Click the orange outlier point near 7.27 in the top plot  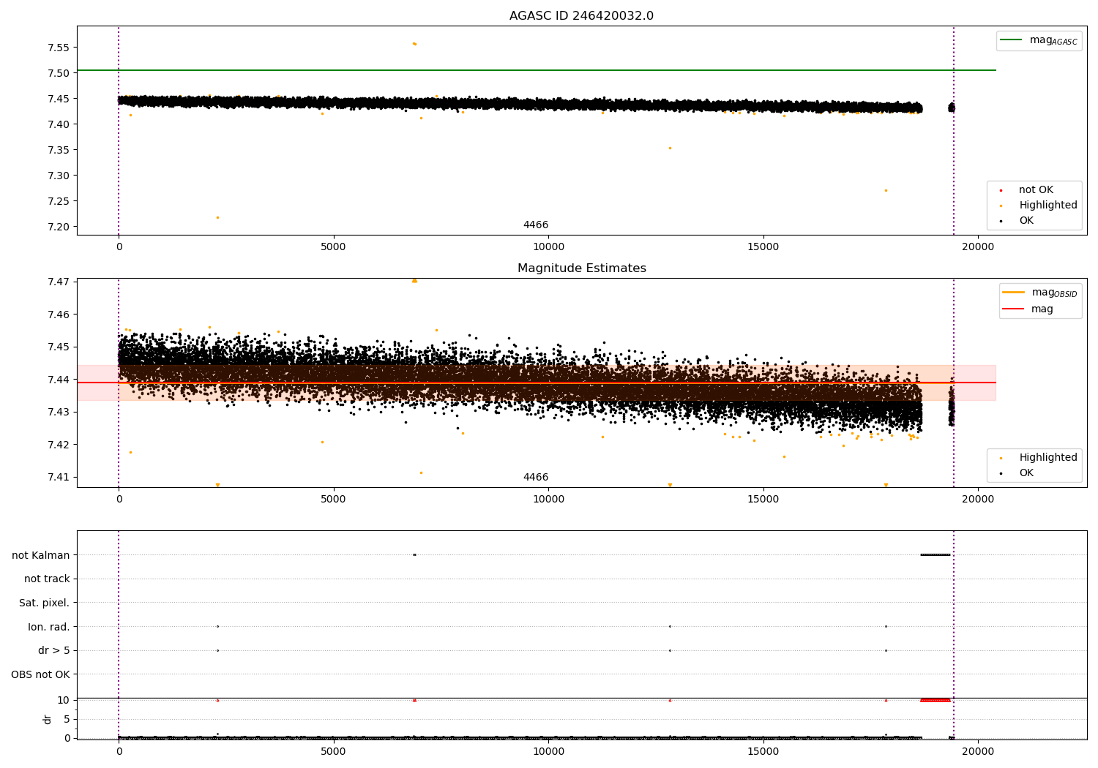click(886, 190)
